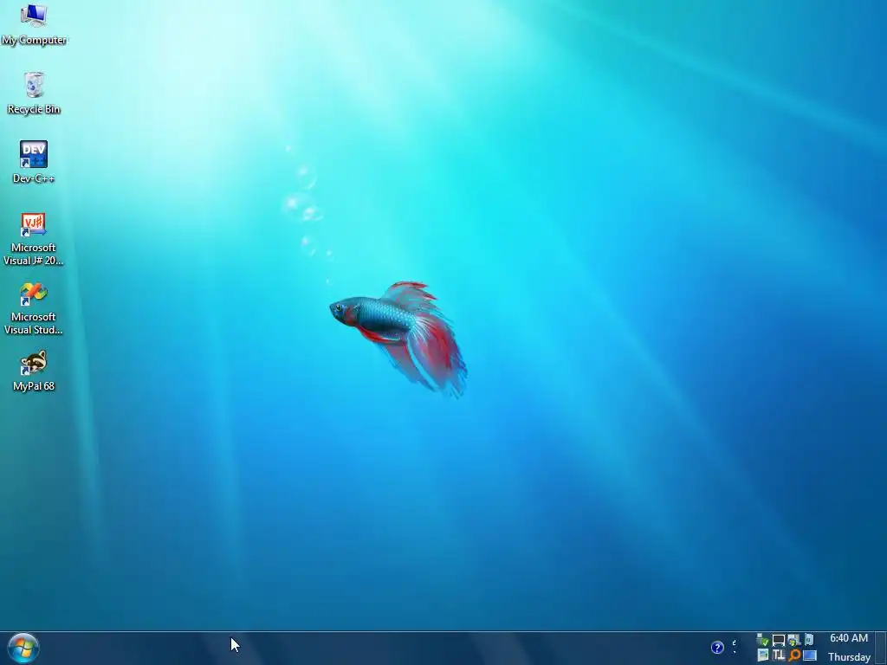
Task: Open the Start menu orb
Action: click(x=23, y=648)
